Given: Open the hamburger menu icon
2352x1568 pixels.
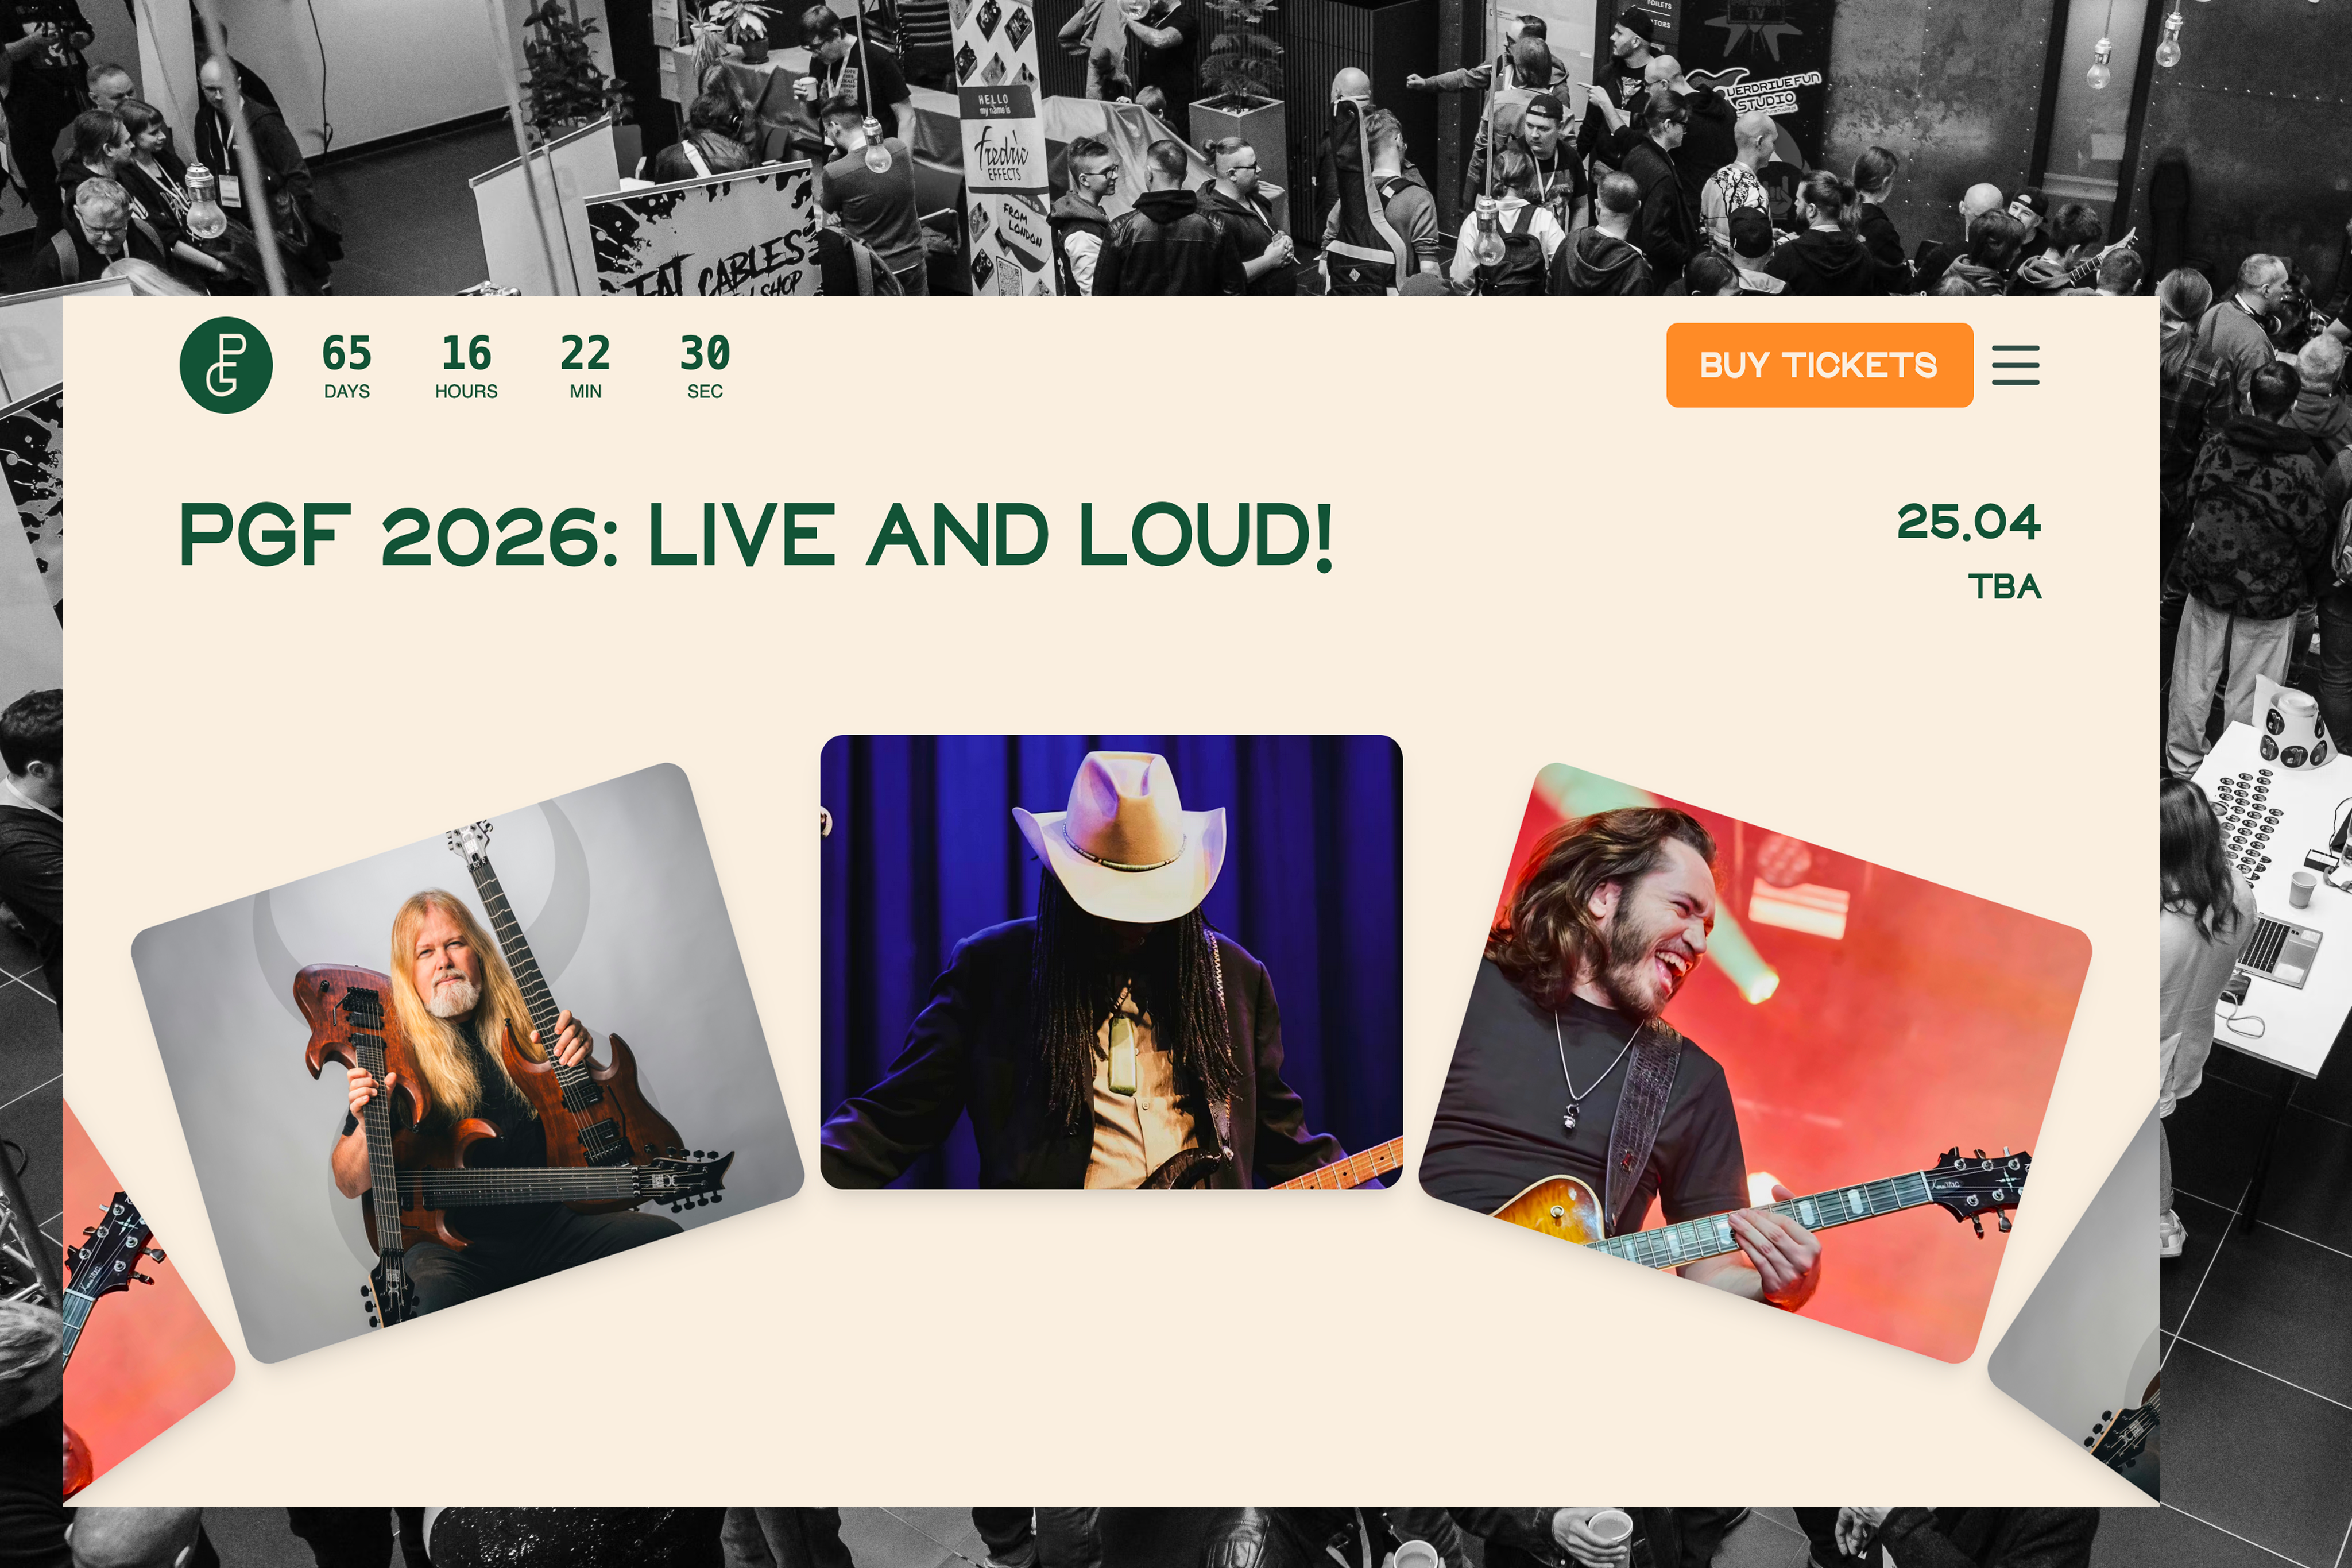Looking at the screenshot, I should coord(2015,365).
